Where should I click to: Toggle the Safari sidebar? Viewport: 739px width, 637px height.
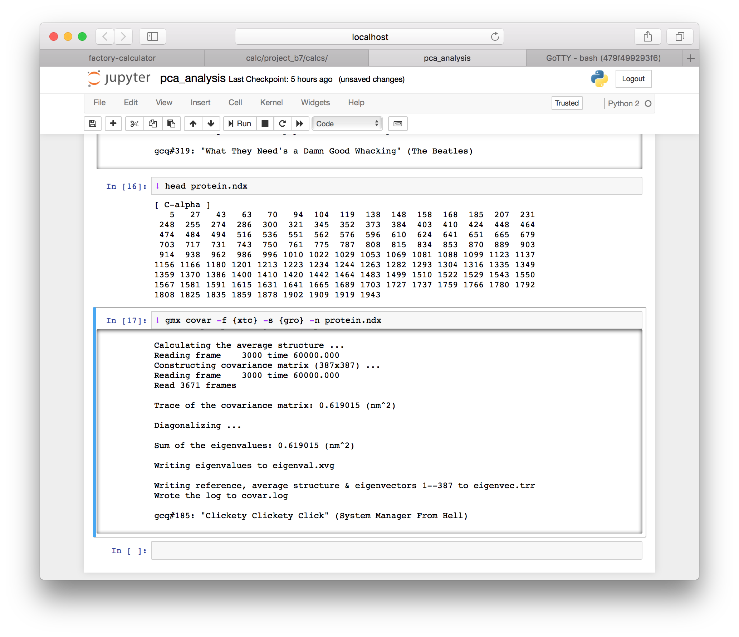pyautogui.click(x=153, y=37)
